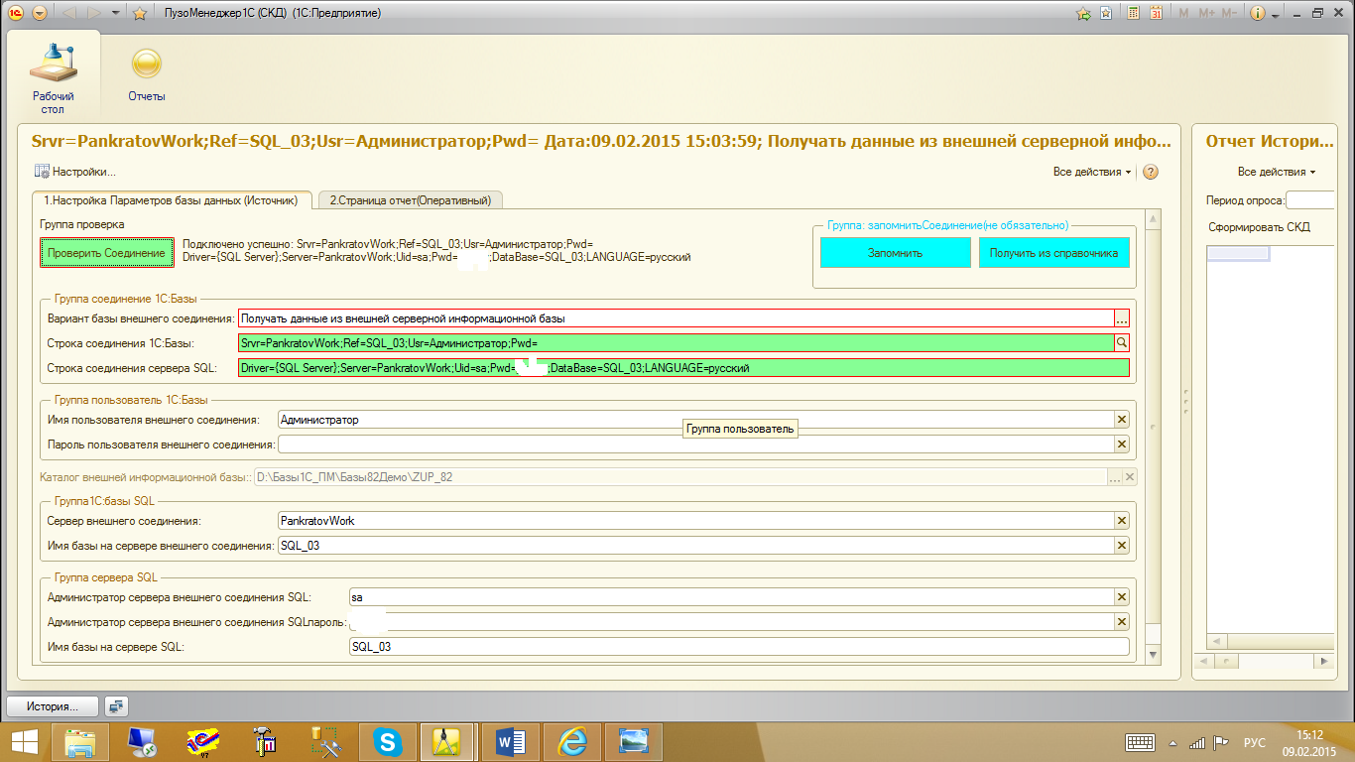Open Windows Start button
Screen dimensions: 1355x762
tap(24, 742)
